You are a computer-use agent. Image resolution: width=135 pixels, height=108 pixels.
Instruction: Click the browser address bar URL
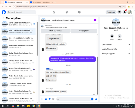pyautogui.click(x=32, y=7)
